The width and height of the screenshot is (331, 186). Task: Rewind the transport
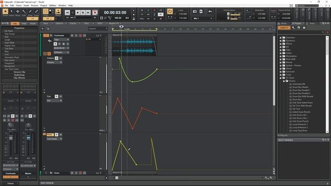(x=67, y=12)
